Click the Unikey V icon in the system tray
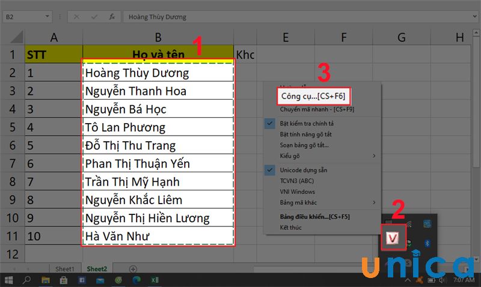This screenshot has height=287, width=481. 393,237
